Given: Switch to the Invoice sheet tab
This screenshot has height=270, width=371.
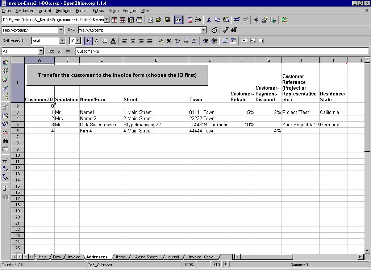Looking at the screenshot, I should [74, 257].
